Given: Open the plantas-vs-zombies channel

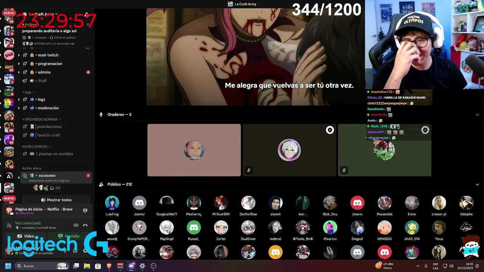Looking at the screenshot, I should 56,154.
